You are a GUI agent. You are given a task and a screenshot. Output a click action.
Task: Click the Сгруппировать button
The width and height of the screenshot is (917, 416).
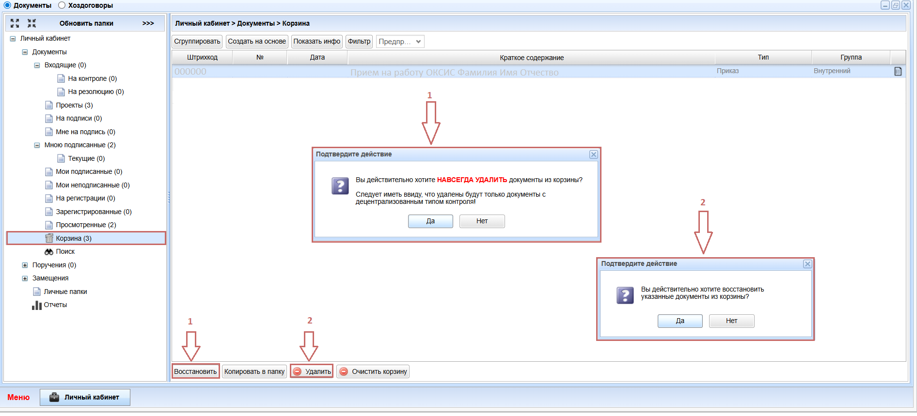(x=197, y=42)
